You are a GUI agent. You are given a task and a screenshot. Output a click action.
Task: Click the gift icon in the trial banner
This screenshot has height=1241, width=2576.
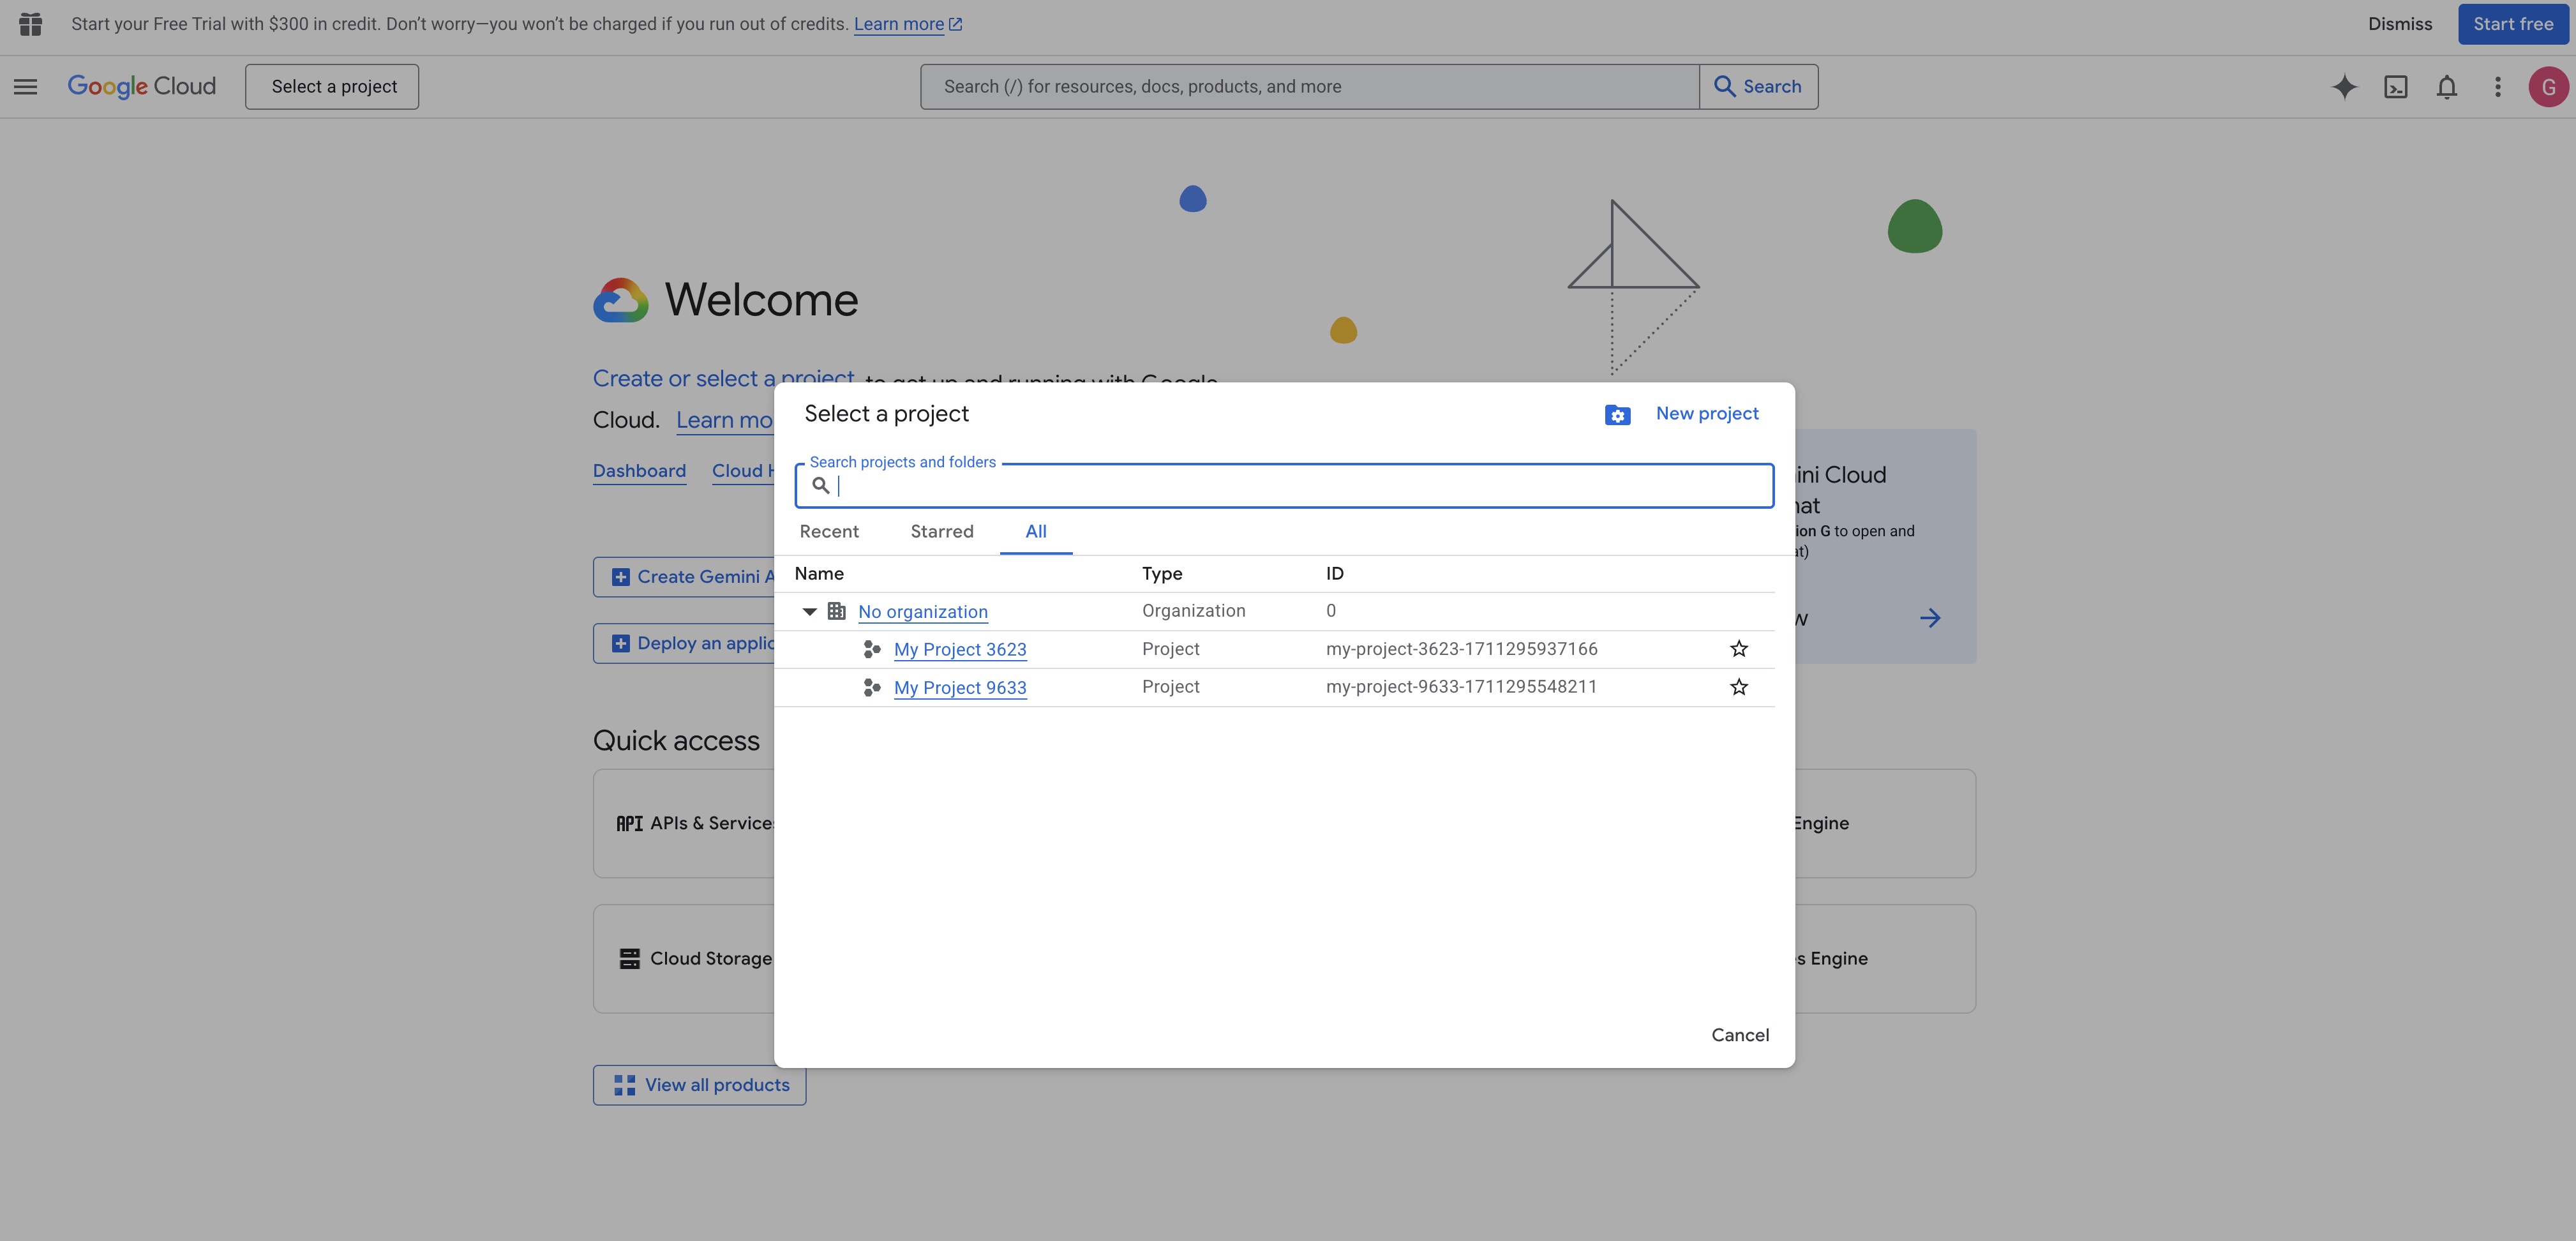(x=31, y=24)
